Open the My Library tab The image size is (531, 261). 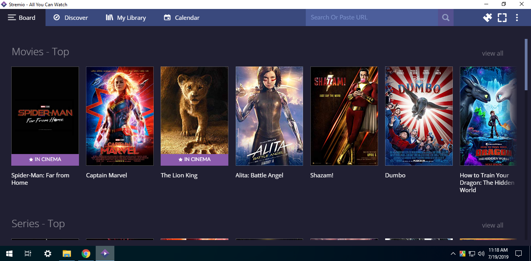coord(126,18)
